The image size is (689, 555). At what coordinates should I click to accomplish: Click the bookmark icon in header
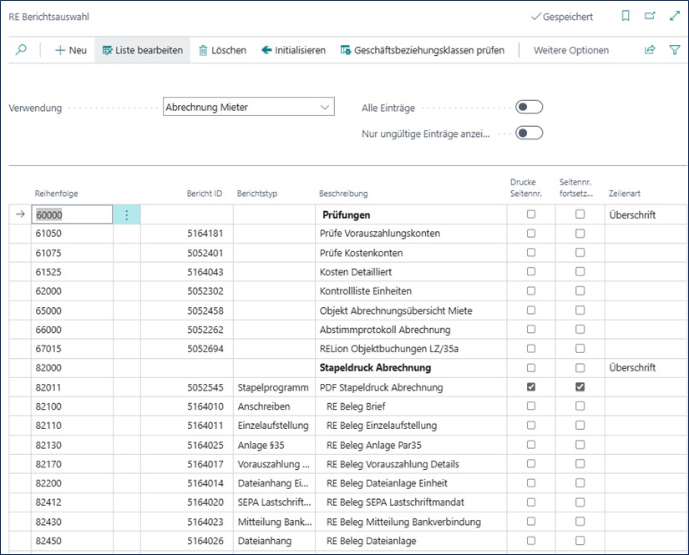(626, 16)
